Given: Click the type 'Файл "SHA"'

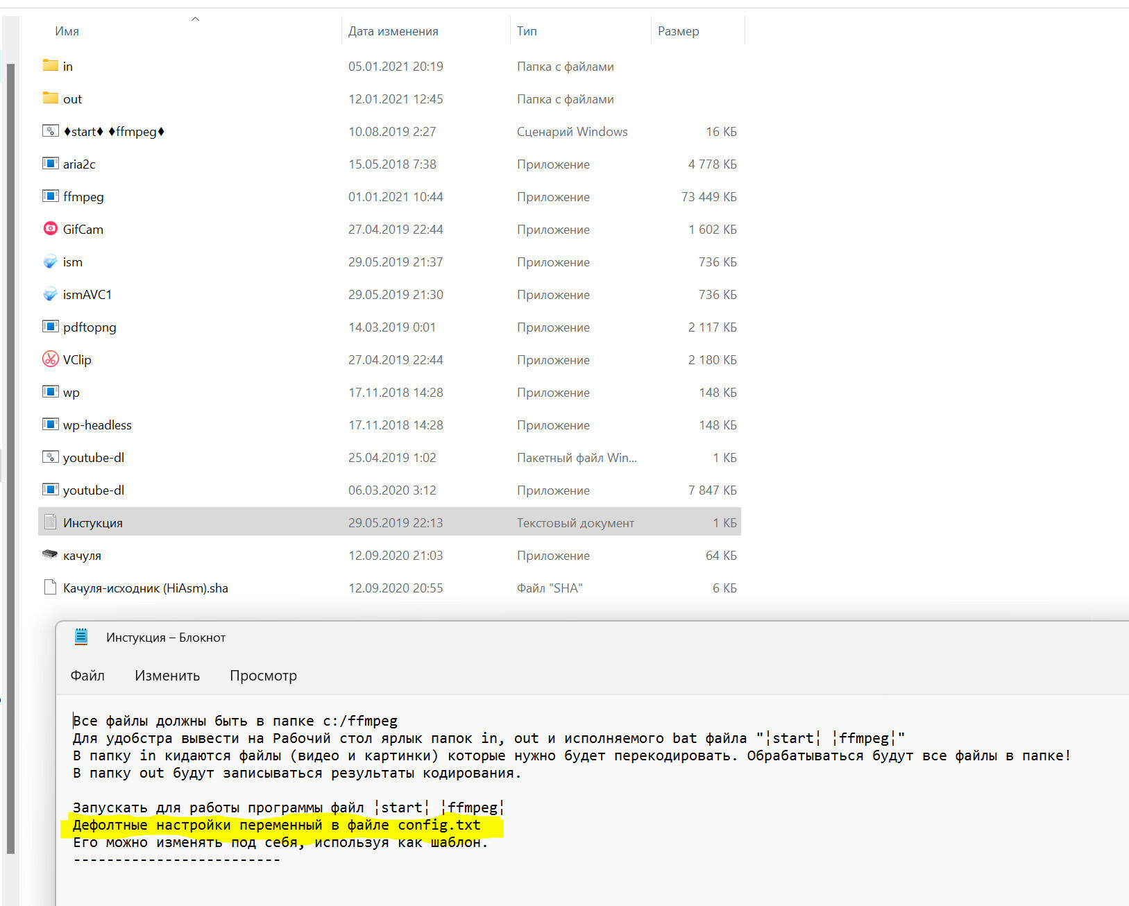Looking at the screenshot, I should [550, 588].
